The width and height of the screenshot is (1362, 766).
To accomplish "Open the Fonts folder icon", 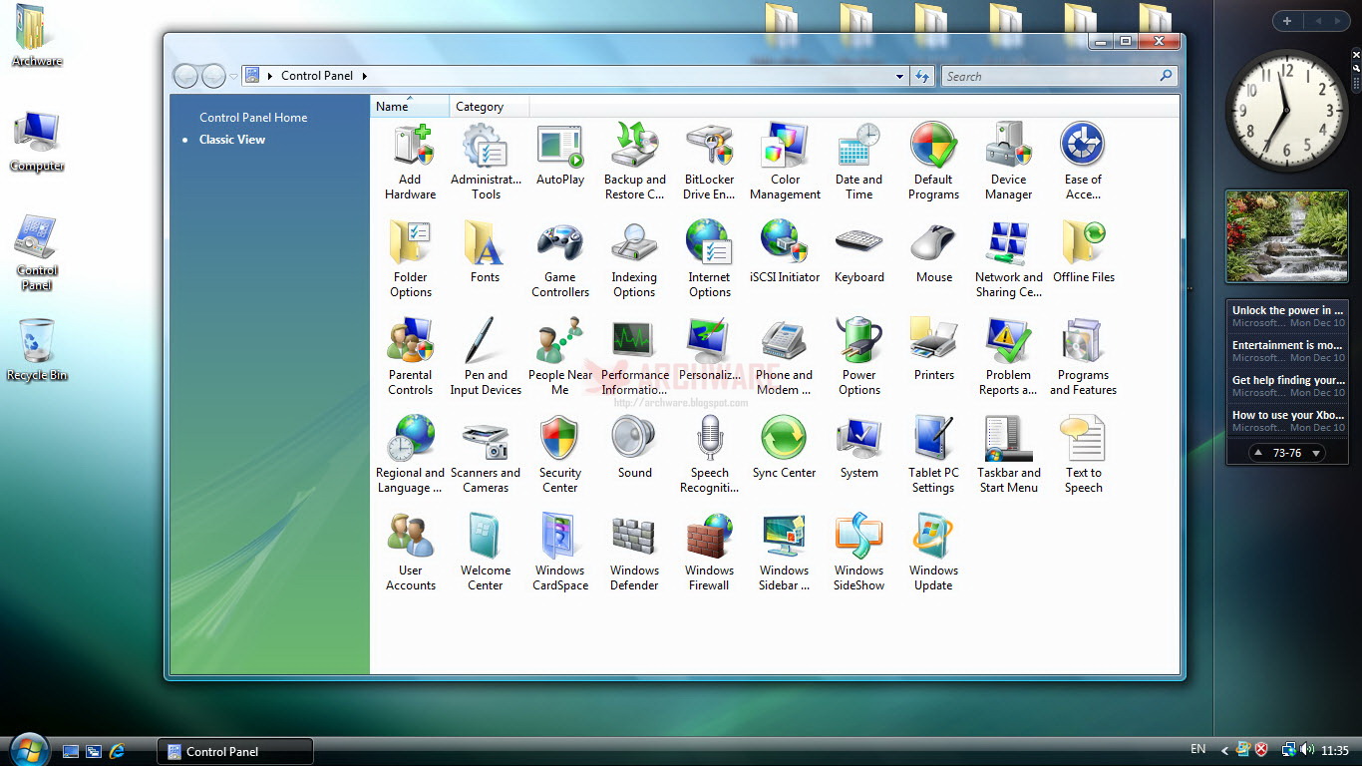I will tap(486, 252).
